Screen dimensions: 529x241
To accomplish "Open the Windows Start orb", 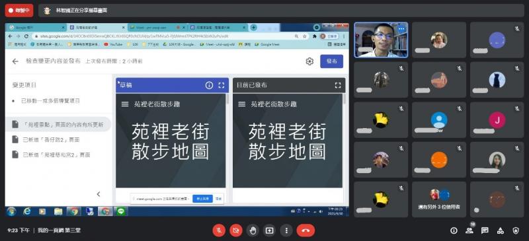I will (x=11, y=211).
